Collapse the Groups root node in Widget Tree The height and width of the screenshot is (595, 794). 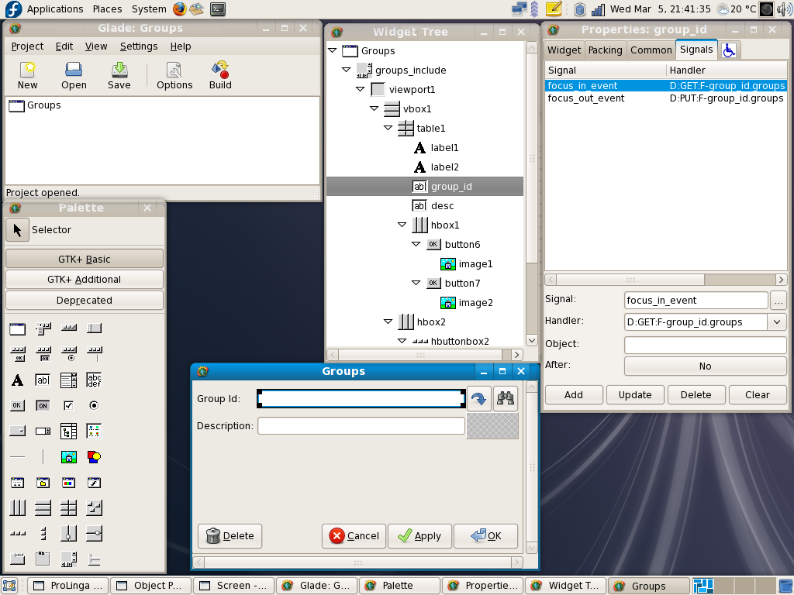coord(332,50)
